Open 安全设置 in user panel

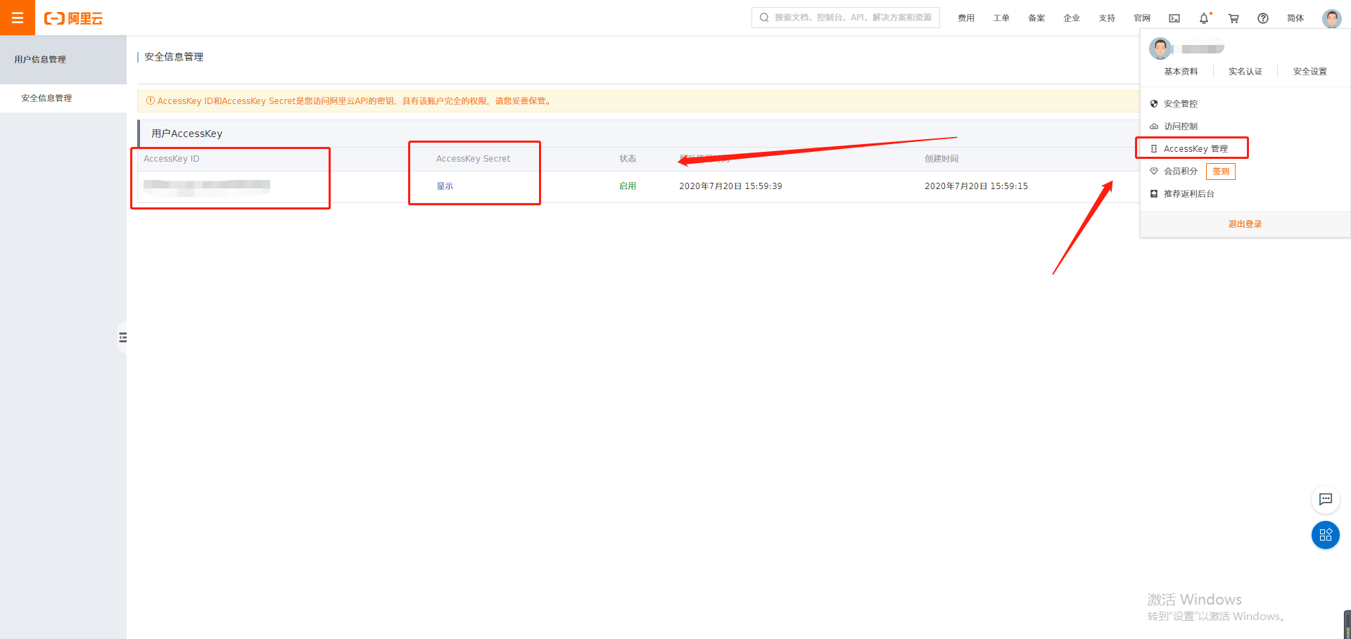[1310, 72]
